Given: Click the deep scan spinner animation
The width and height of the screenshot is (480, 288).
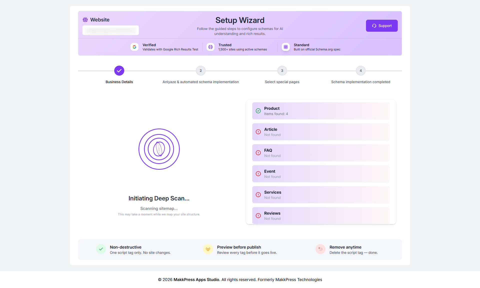Looking at the screenshot, I should click(159, 149).
